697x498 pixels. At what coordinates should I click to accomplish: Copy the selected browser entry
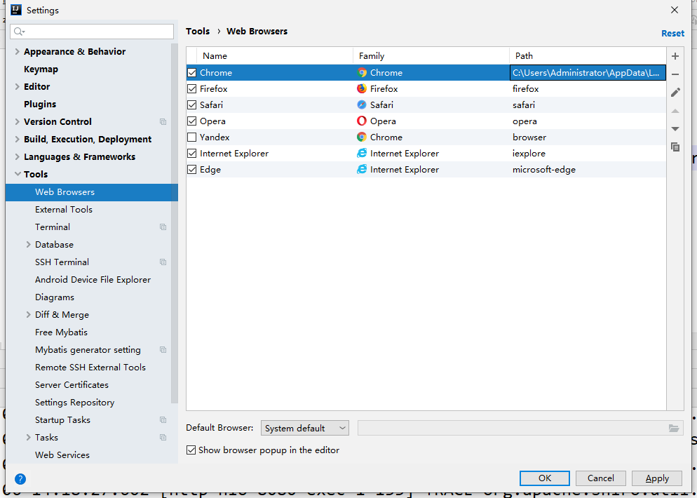pyautogui.click(x=675, y=147)
